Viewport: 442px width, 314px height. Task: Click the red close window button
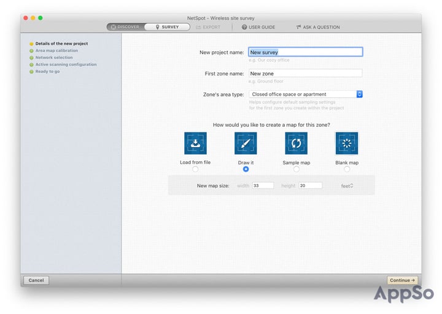pos(26,18)
